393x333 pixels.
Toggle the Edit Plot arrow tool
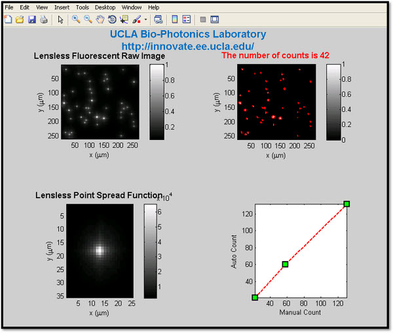click(x=60, y=20)
